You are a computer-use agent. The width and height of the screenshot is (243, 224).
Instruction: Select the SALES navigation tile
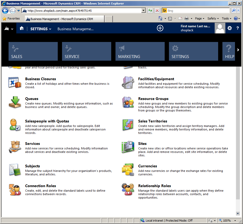[33, 51]
